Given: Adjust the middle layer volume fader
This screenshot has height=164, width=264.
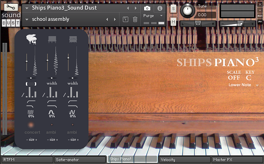Looking at the screenshot, I should click(x=47, y=60).
